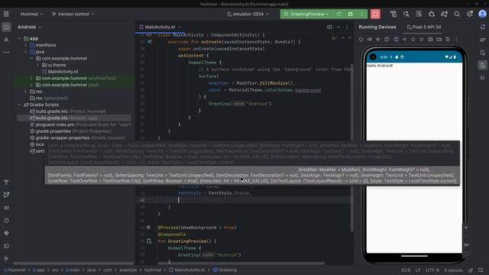489x275 pixels.
Task: Click the editor horizontal scrollbar
Action: click(241, 264)
